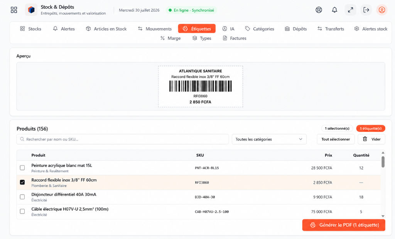The width and height of the screenshot is (395, 239).
Task: Click the Vider button
Action: pyautogui.click(x=371, y=139)
